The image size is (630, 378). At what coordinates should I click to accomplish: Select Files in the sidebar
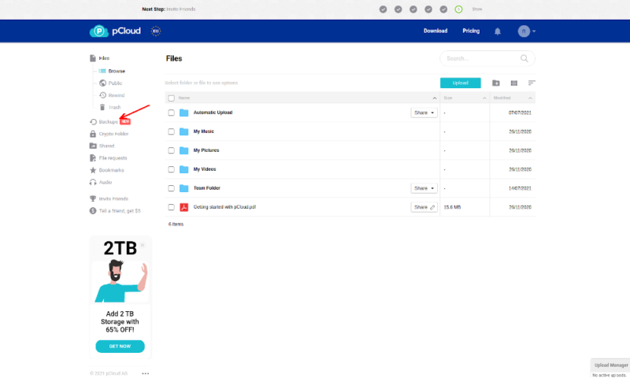[100, 58]
